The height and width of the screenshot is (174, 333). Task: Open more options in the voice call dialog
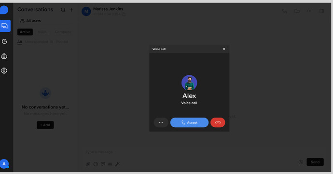pyautogui.click(x=161, y=122)
